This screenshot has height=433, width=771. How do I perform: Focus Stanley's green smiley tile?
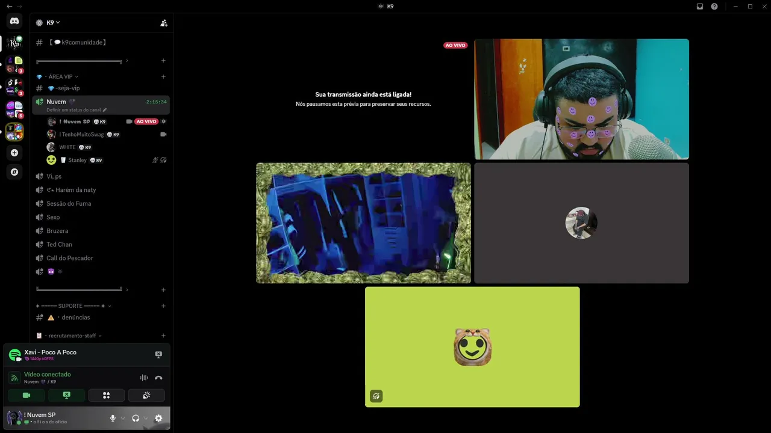tap(472, 347)
